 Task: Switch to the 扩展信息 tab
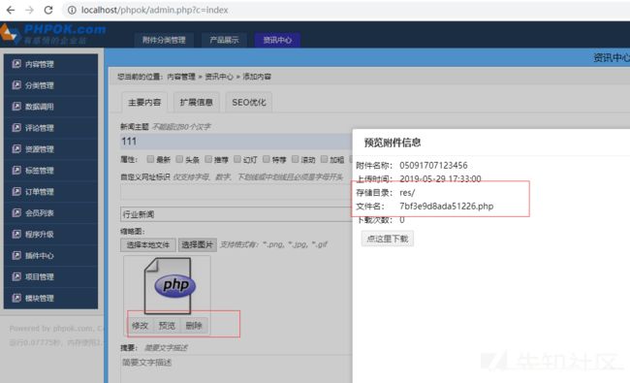coord(196,103)
